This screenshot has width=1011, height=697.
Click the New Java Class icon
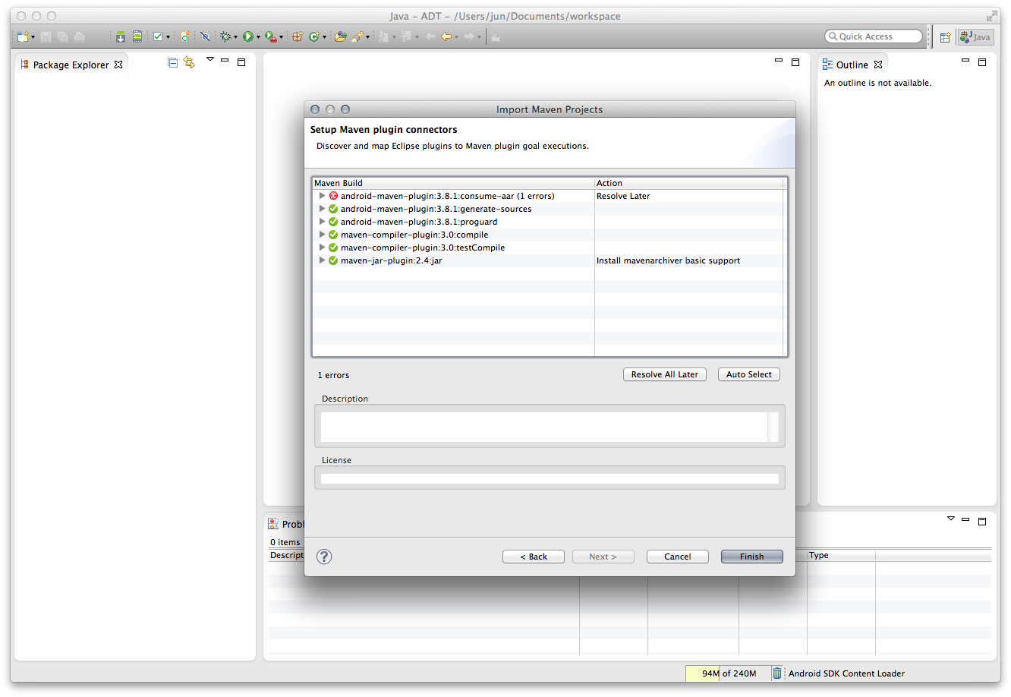pos(313,36)
